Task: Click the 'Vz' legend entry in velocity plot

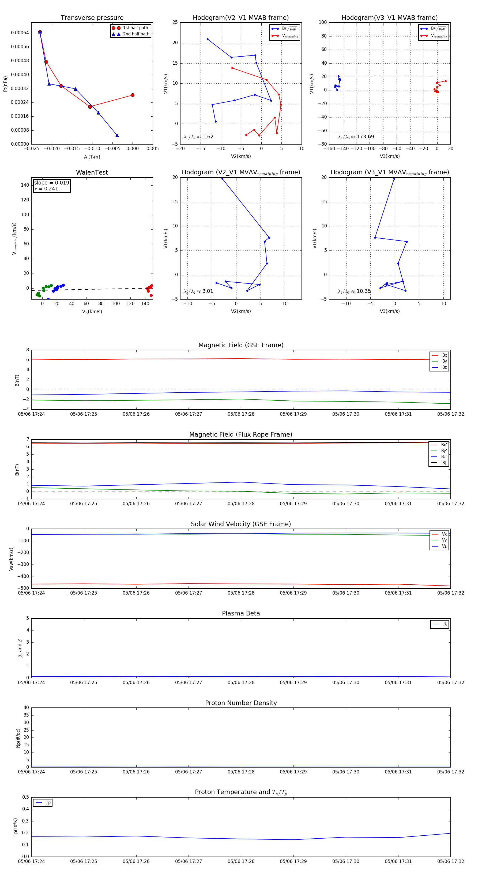Action: pos(439,546)
